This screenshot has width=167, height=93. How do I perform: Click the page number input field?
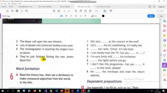(64, 11)
